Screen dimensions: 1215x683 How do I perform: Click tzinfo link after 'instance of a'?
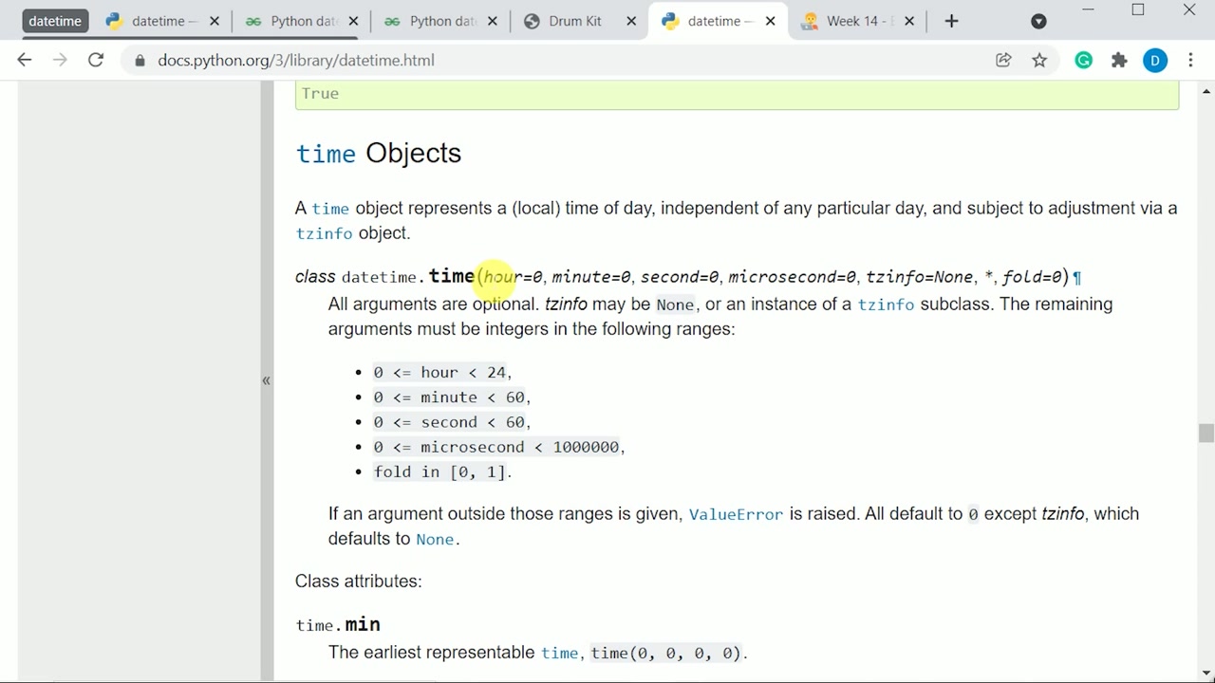(x=886, y=305)
